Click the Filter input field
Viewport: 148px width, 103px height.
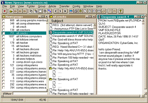point(30,93)
